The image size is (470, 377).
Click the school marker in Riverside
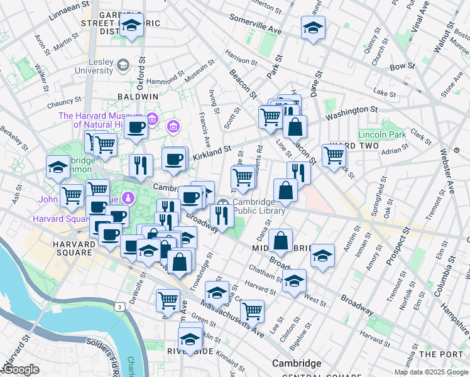point(190,339)
